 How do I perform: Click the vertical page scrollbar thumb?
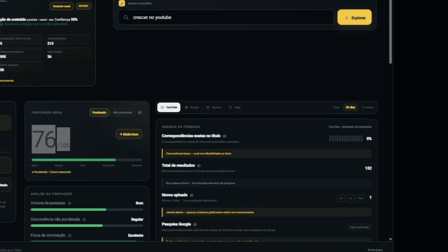390,32
